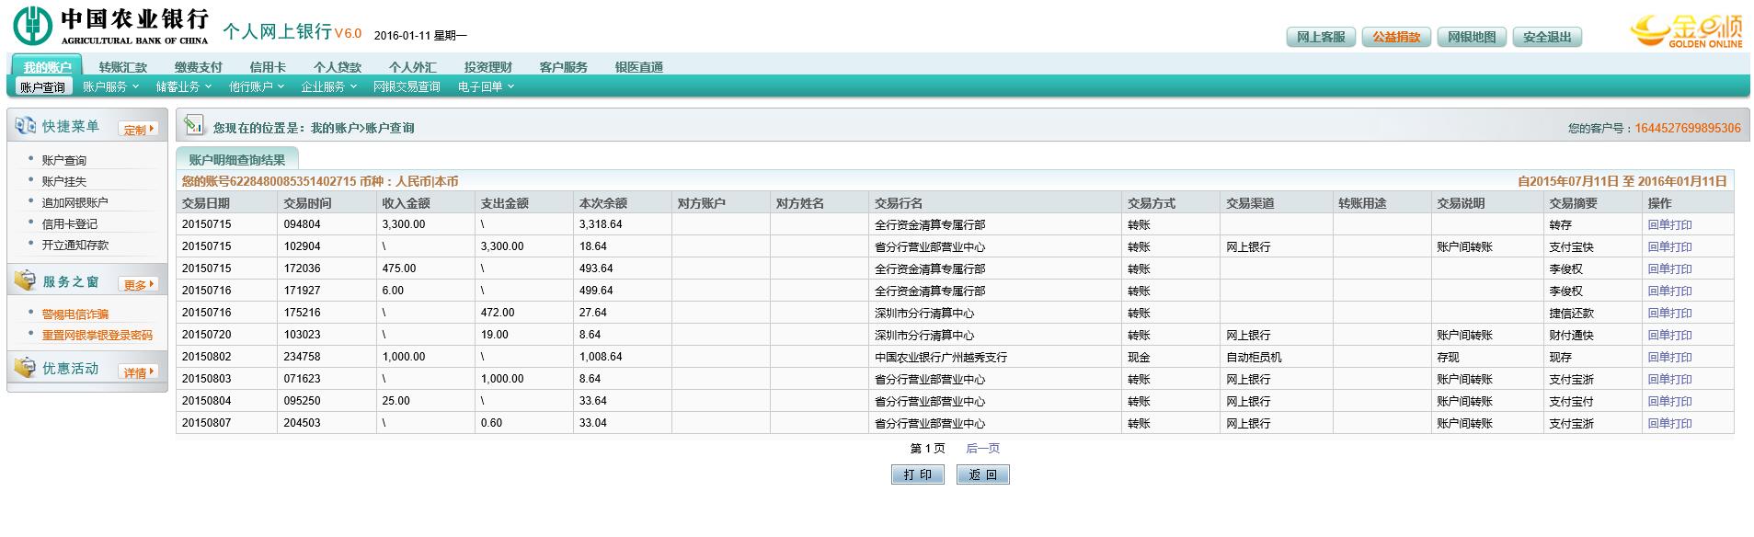Select the 网银交易查询 submenu item
This screenshot has width=1754, height=537.
click(407, 86)
